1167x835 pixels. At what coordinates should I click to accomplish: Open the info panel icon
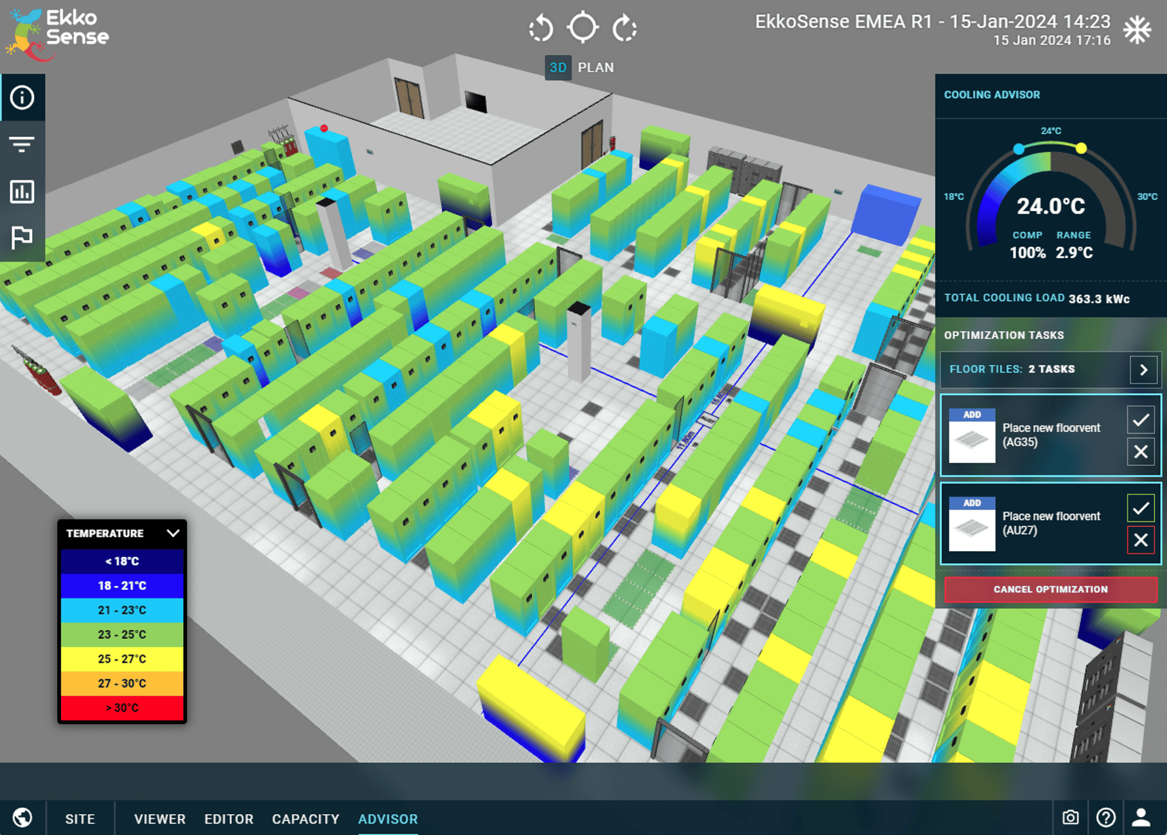pyautogui.click(x=22, y=98)
